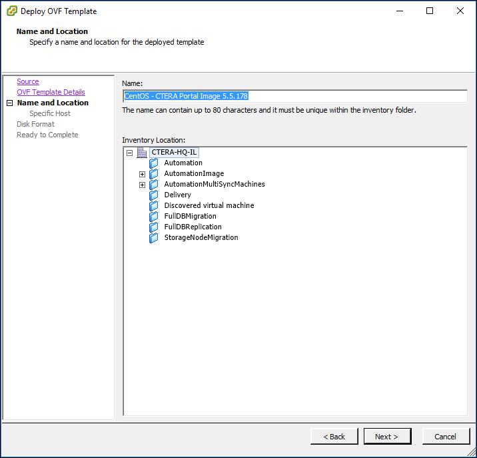Close the Deploy OVF Template window

coord(460,11)
